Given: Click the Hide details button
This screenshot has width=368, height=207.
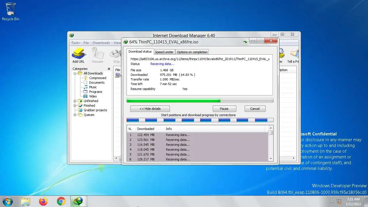Looking at the screenshot, I should (x=150, y=109).
